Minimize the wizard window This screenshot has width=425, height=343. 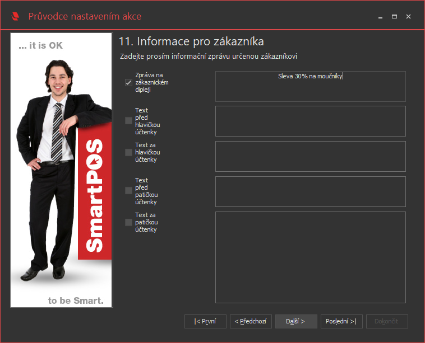(380, 17)
